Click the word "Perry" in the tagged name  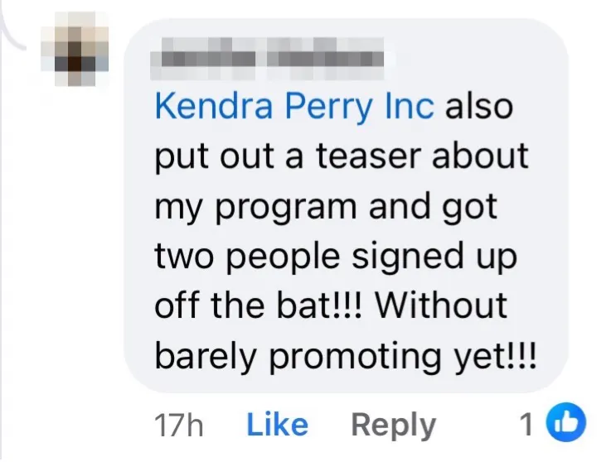pos(323,108)
